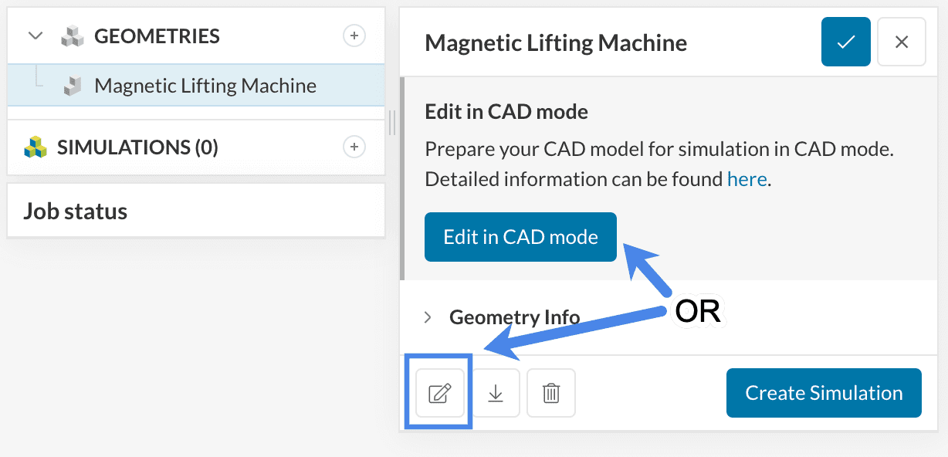This screenshot has width=948, height=457.
Task: Click the gray cubes Geometries icon
Action: click(72, 36)
